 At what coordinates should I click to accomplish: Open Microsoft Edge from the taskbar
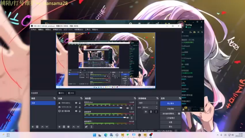(x=106, y=135)
